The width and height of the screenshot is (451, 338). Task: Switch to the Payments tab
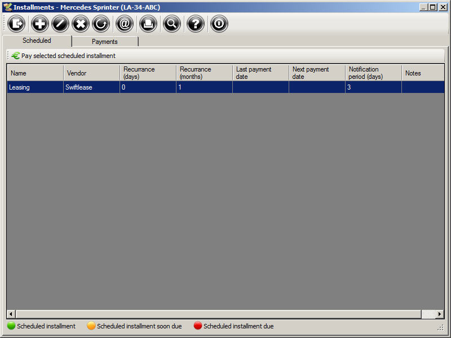tap(105, 42)
